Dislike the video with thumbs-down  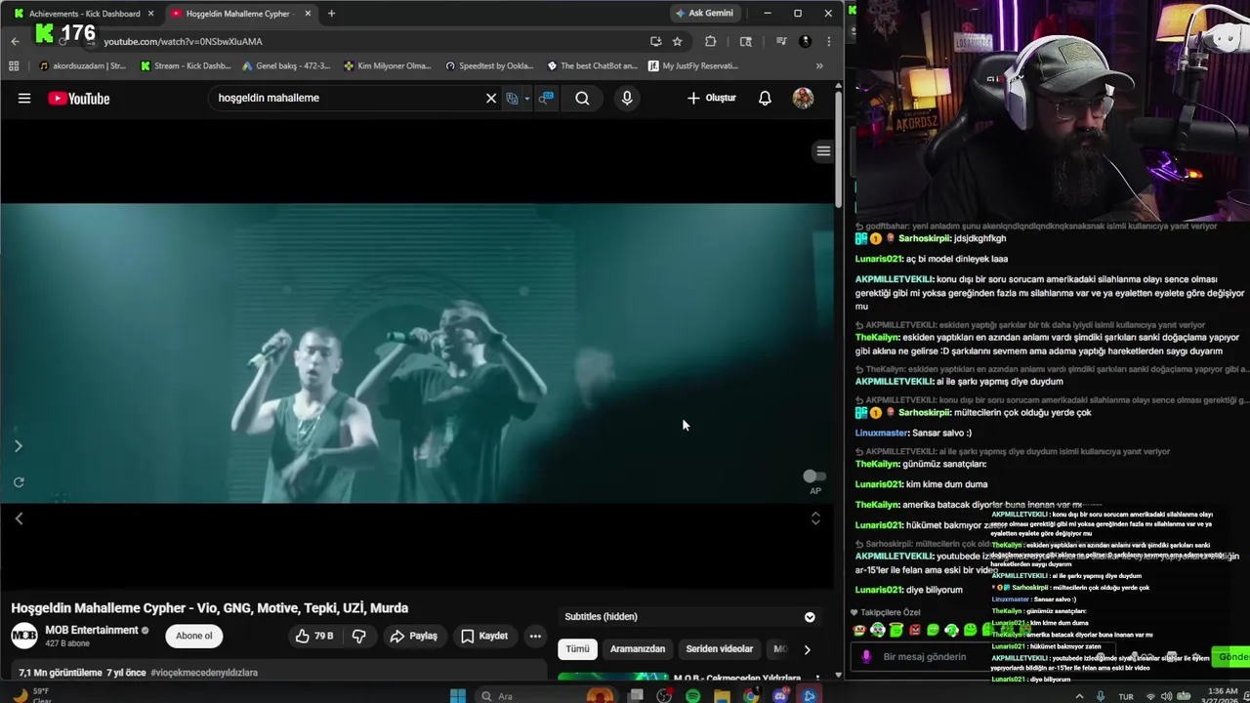[x=359, y=636]
